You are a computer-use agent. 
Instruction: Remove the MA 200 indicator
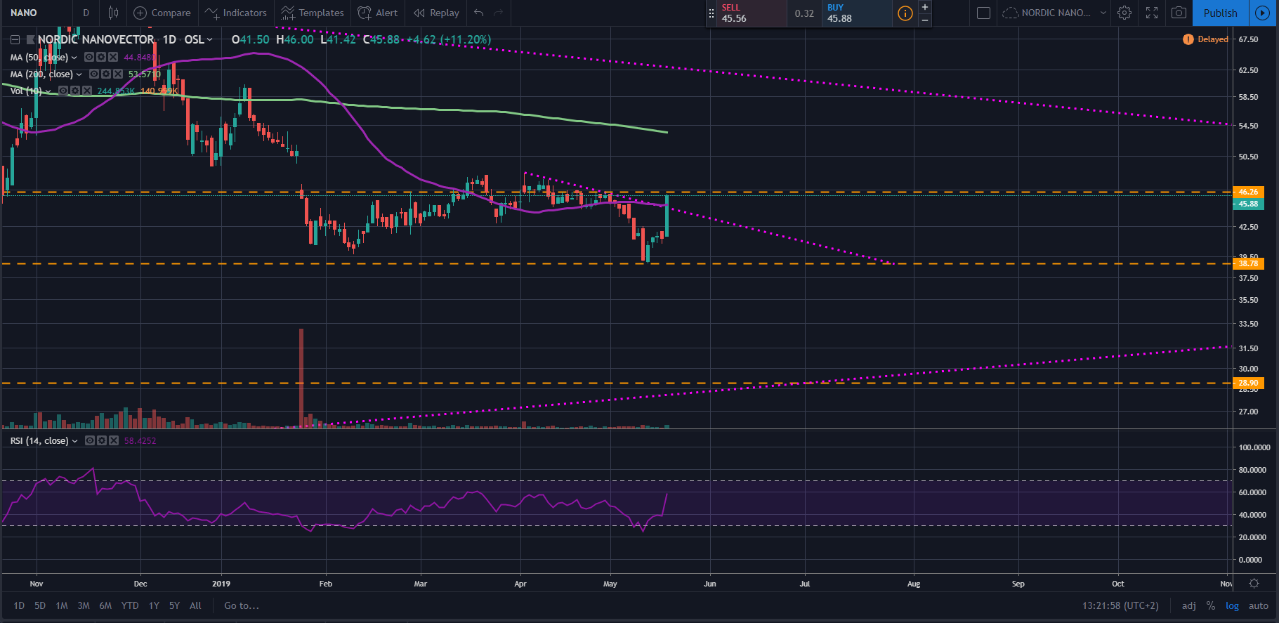117,74
